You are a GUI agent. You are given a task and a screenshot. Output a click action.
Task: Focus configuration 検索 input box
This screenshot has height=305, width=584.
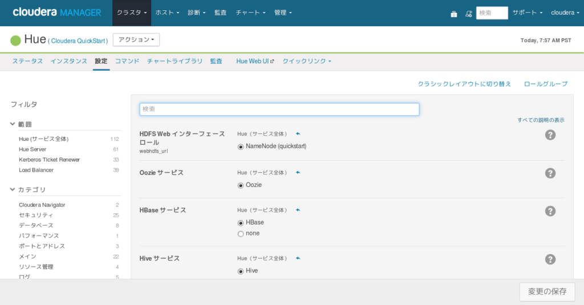[x=279, y=109]
